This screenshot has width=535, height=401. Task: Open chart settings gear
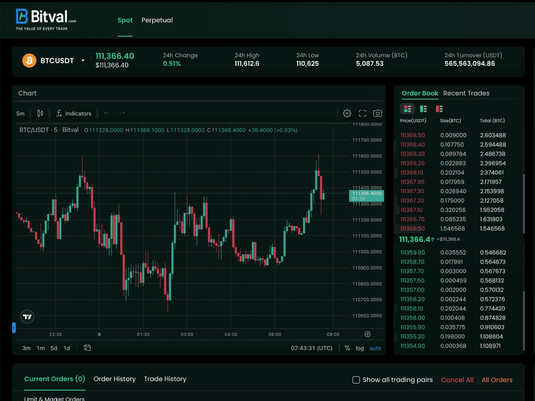click(347, 113)
